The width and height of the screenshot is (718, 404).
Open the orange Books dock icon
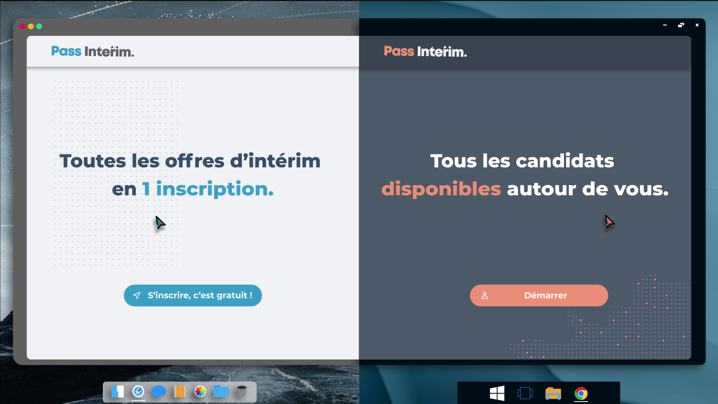coord(179,392)
